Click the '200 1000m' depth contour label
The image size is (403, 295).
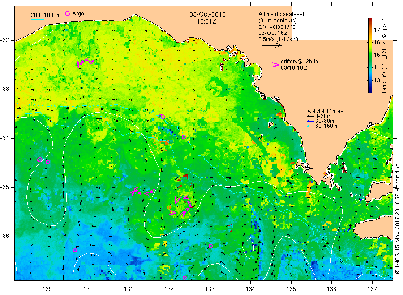coord(46,15)
